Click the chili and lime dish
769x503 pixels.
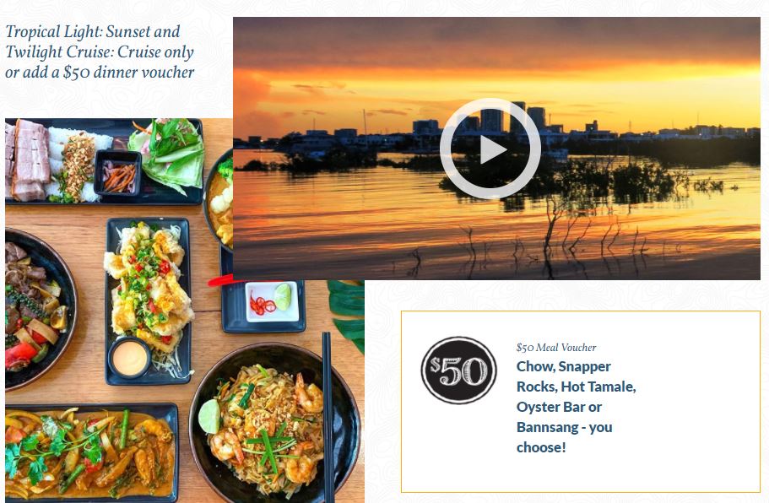click(x=271, y=301)
